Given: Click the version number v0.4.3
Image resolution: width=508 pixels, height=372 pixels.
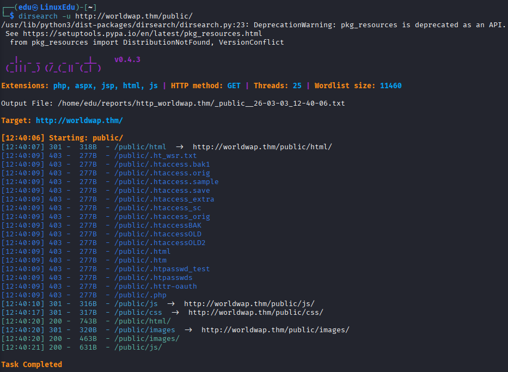Looking at the screenshot, I should pos(127,59).
